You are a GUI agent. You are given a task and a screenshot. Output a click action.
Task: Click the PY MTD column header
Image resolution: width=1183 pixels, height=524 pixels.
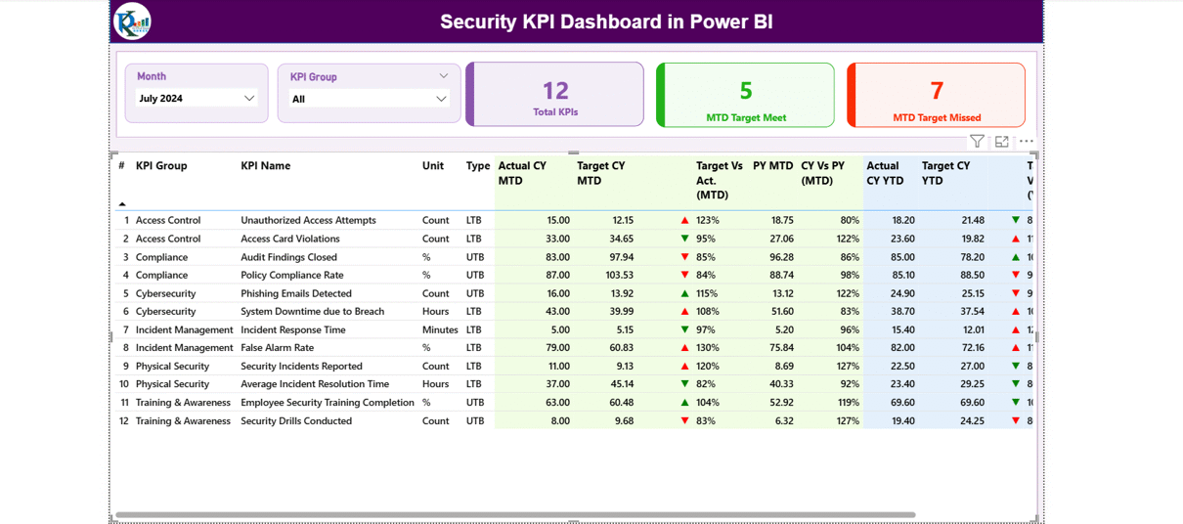pos(772,166)
